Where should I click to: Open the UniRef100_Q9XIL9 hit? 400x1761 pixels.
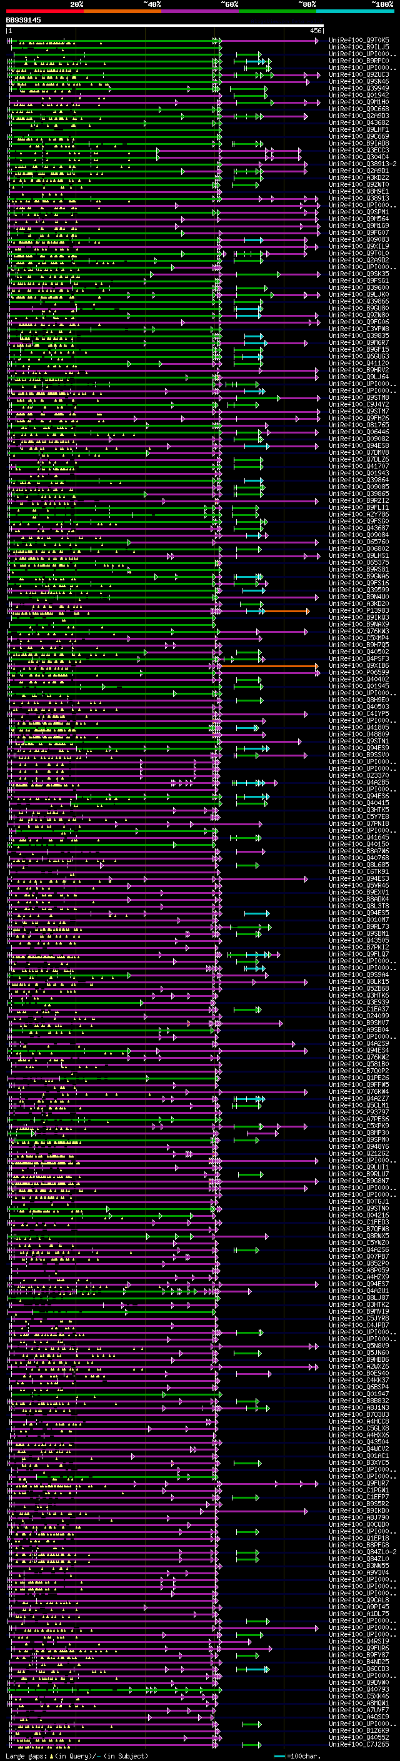click(x=359, y=246)
